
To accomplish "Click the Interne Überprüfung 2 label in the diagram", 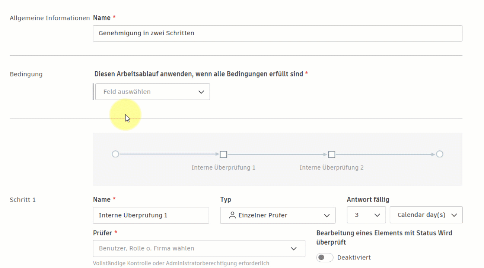I will click(331, 167).
